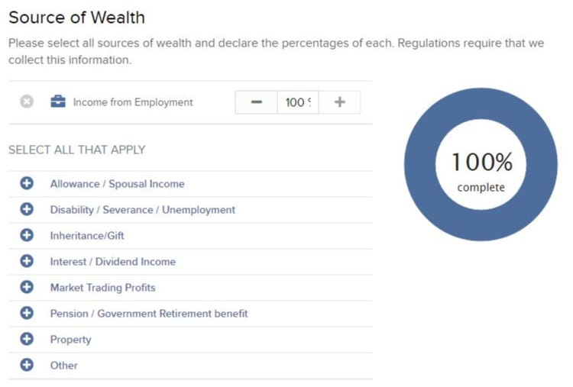The height and width of the screenshot is (387, 573).
Task: Add Property source using plus icon
Action: coord(27,339)
